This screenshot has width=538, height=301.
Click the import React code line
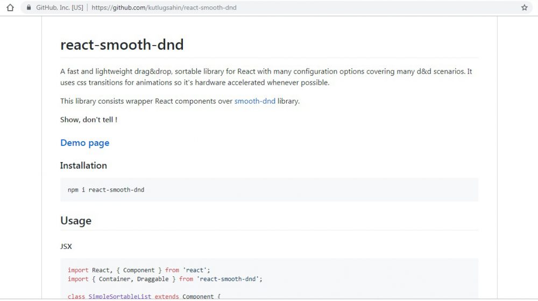point(138,270)
